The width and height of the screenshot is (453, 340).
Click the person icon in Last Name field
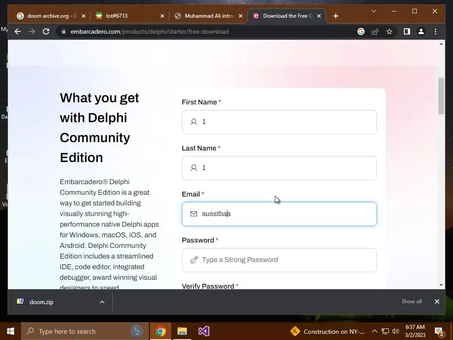194,168
